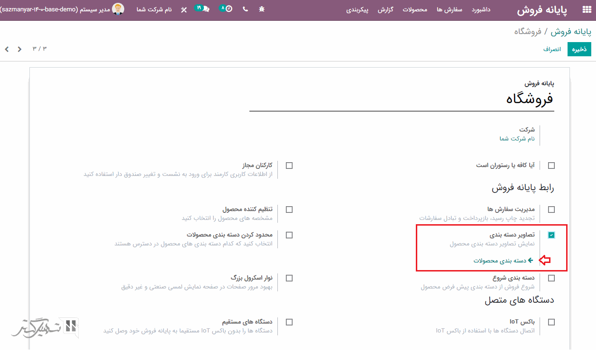
Task: Click the wrench and screwdriver tools icon
Action: pyautogui.click(x=184, y=9)
